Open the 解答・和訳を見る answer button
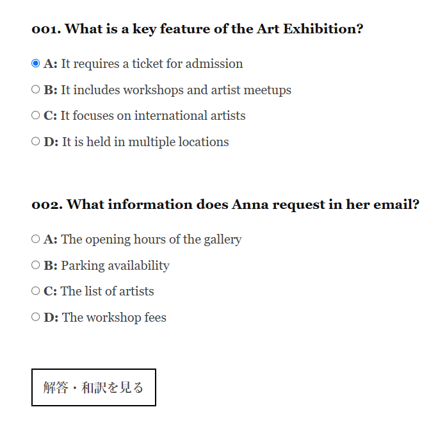Screen dimensions: 438x423 tap(93, 387)
